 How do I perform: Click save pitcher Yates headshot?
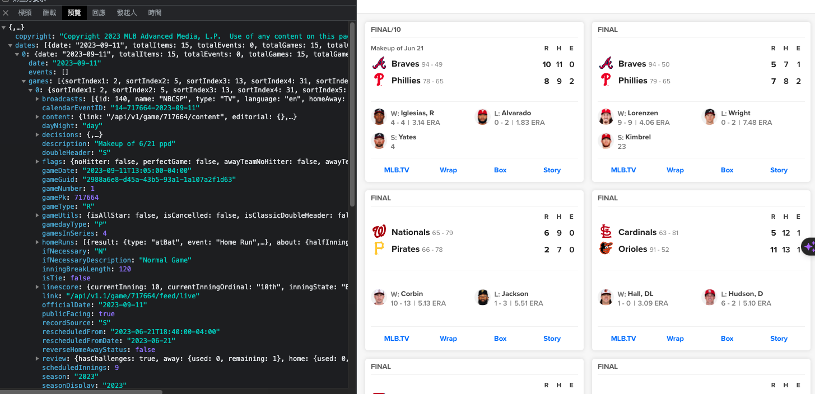(x=379, y=140)
